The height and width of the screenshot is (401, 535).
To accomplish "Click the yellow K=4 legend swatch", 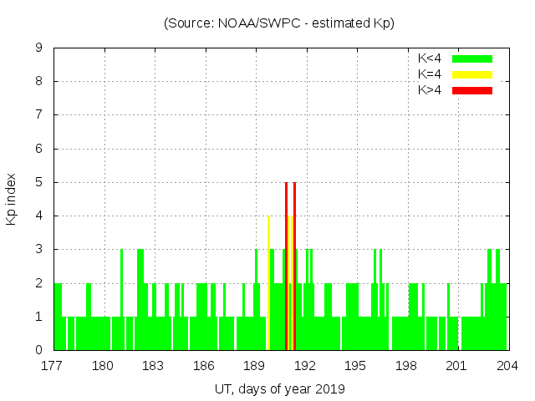I will tap(472, 74).
